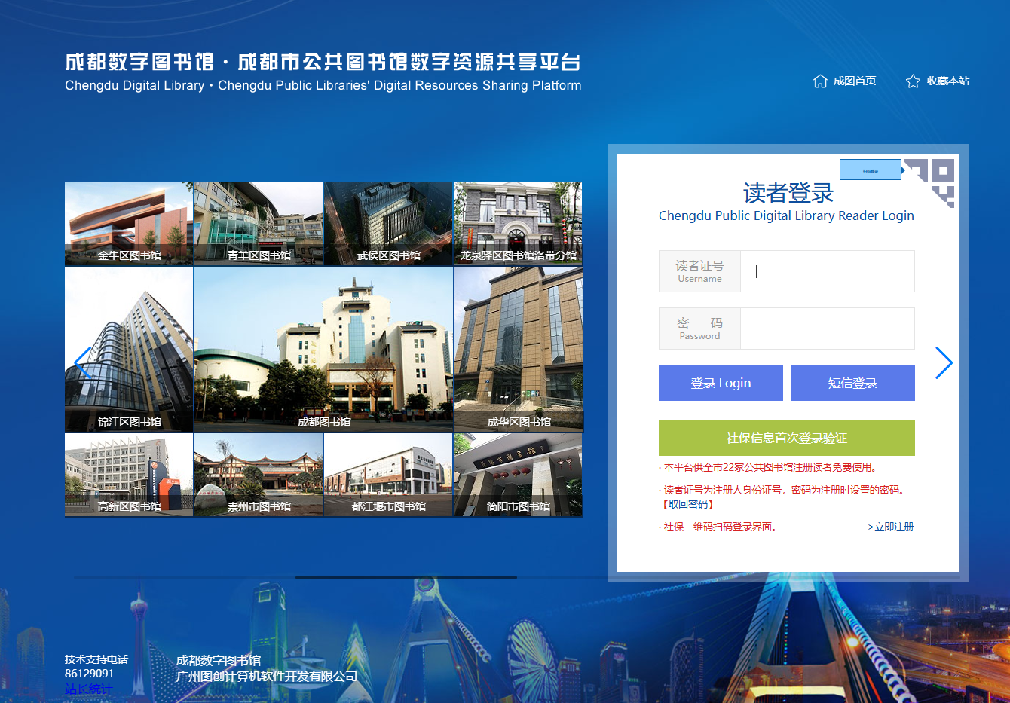This screenshot has width=1010, height=703.
Task: Choose 短信登录 SMS login button
Action: click(852, 383)
